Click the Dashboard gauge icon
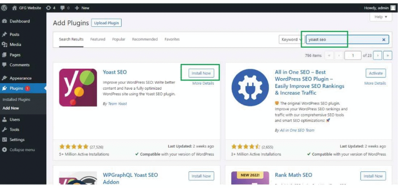 (4, 21)
